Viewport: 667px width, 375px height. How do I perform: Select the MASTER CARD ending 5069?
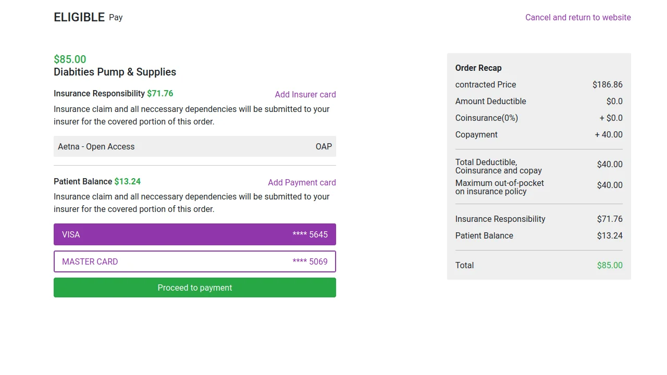tap(195, 261)
